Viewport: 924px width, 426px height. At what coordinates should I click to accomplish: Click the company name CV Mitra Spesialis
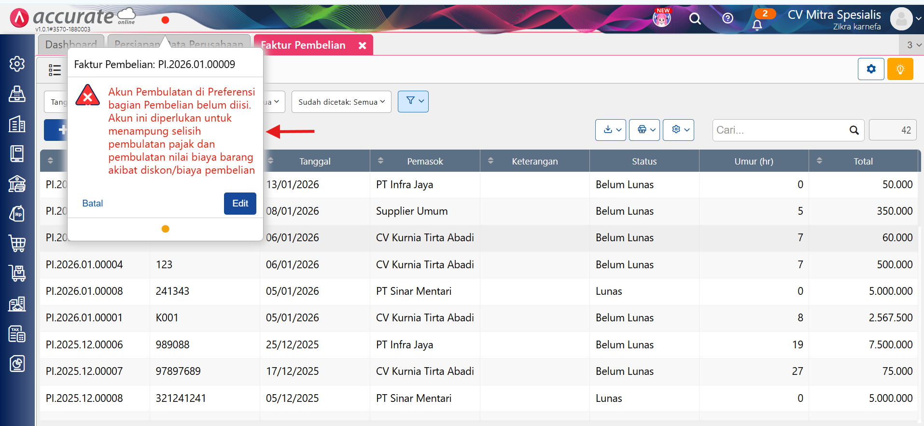click(834, 14)
